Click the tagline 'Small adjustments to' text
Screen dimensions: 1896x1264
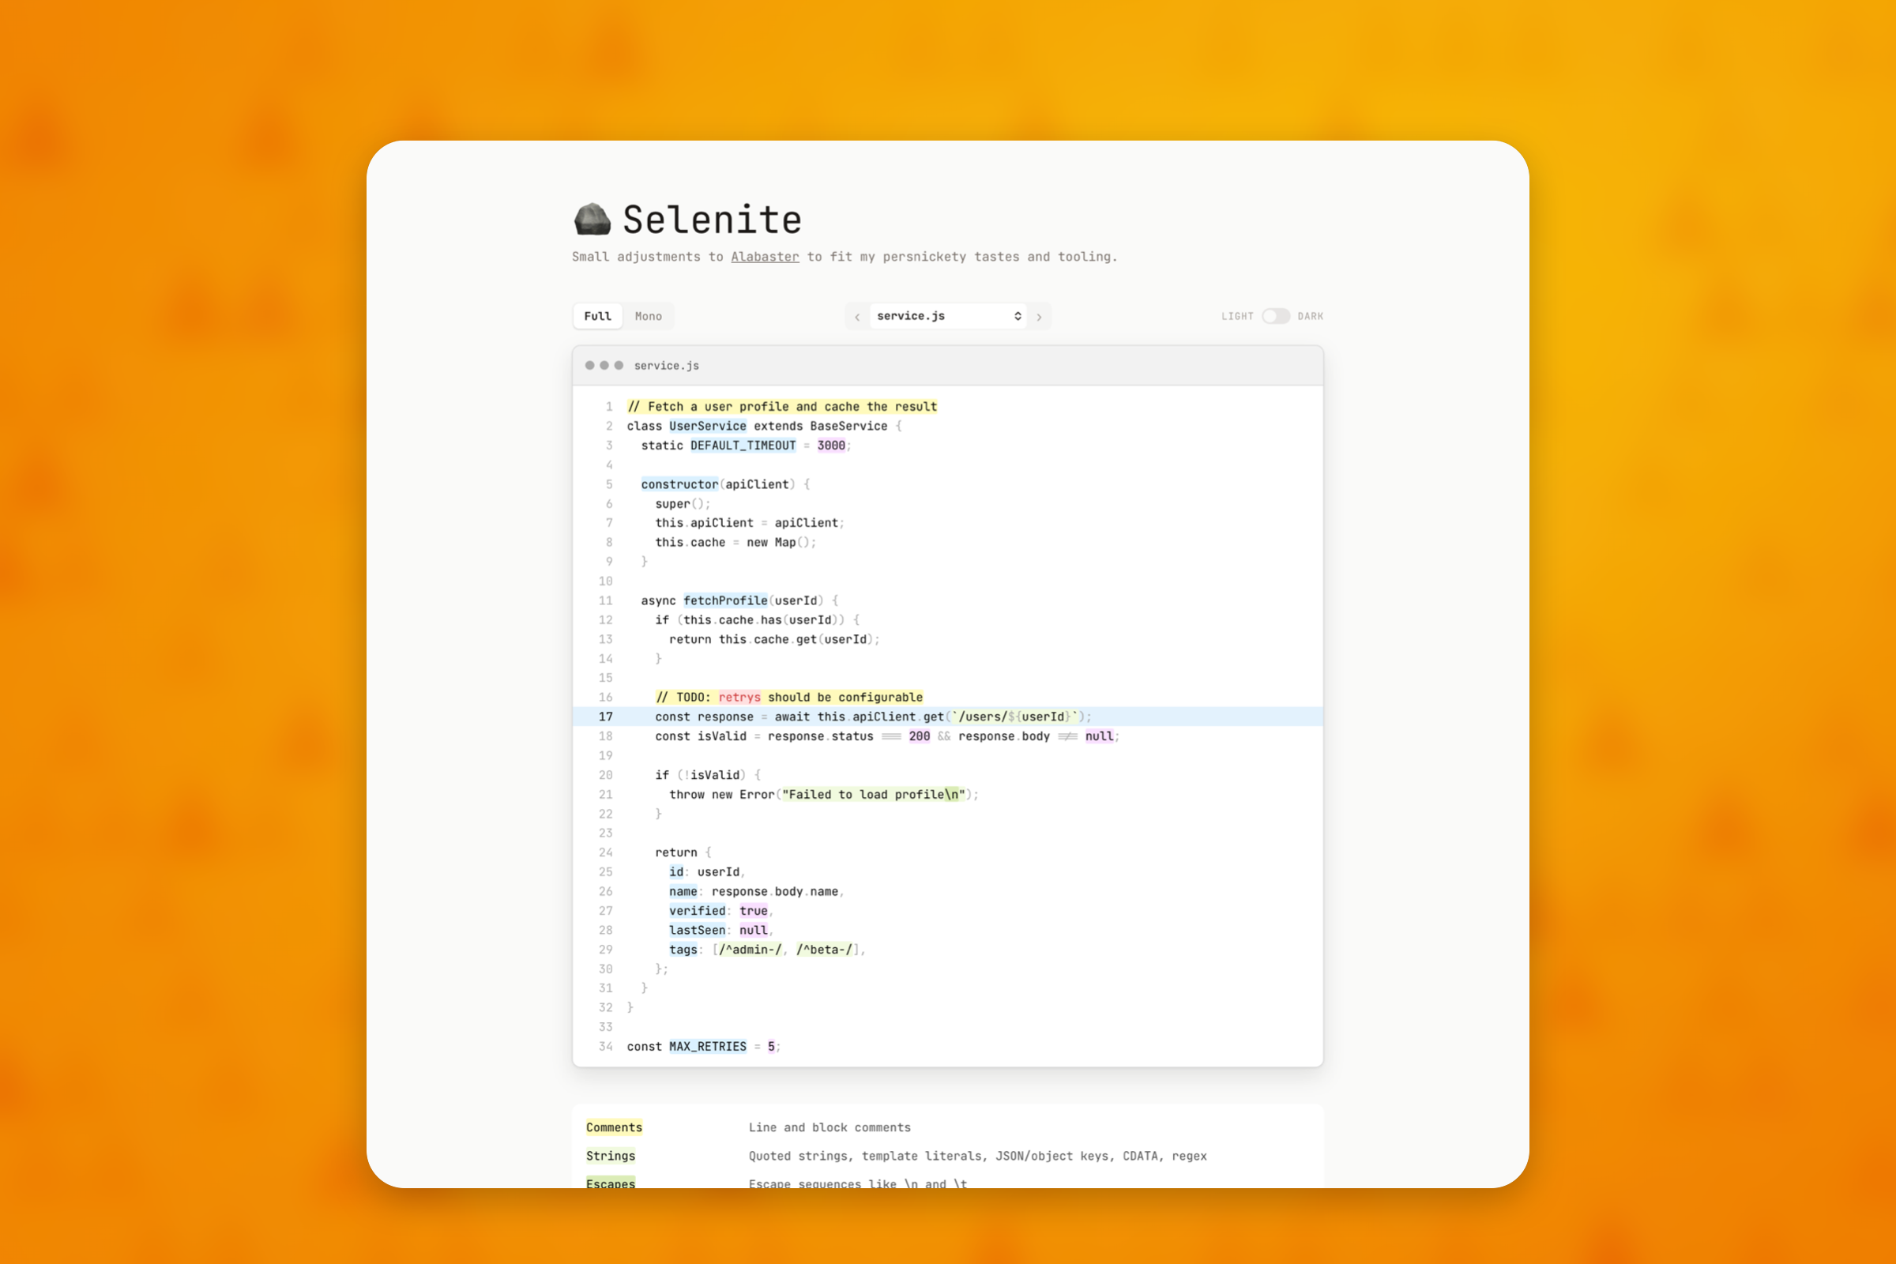tap(647, 256)
